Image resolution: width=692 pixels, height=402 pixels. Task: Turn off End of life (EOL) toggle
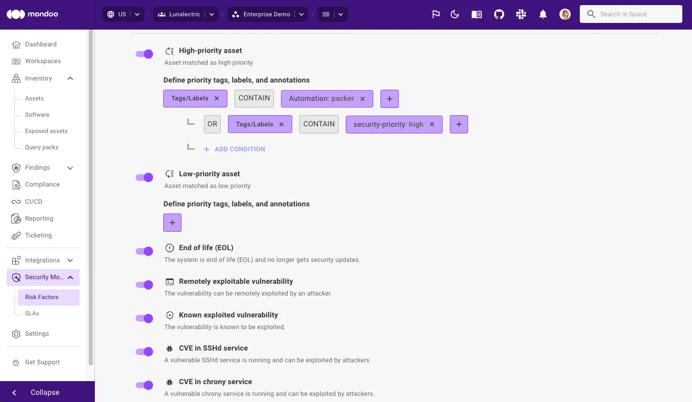(x=144, y=251)
